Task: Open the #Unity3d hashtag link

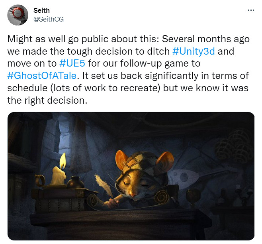Action: (x=194, y=51)
